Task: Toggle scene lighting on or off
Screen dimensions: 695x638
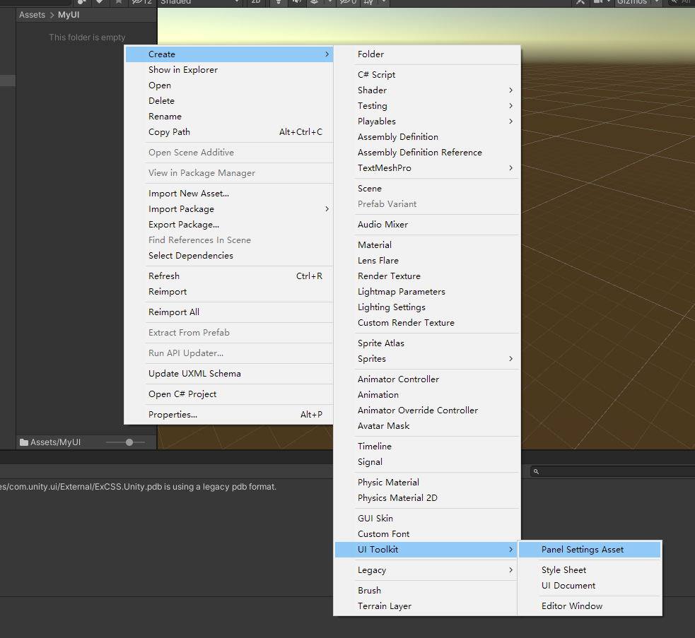Action: [277, 3]
